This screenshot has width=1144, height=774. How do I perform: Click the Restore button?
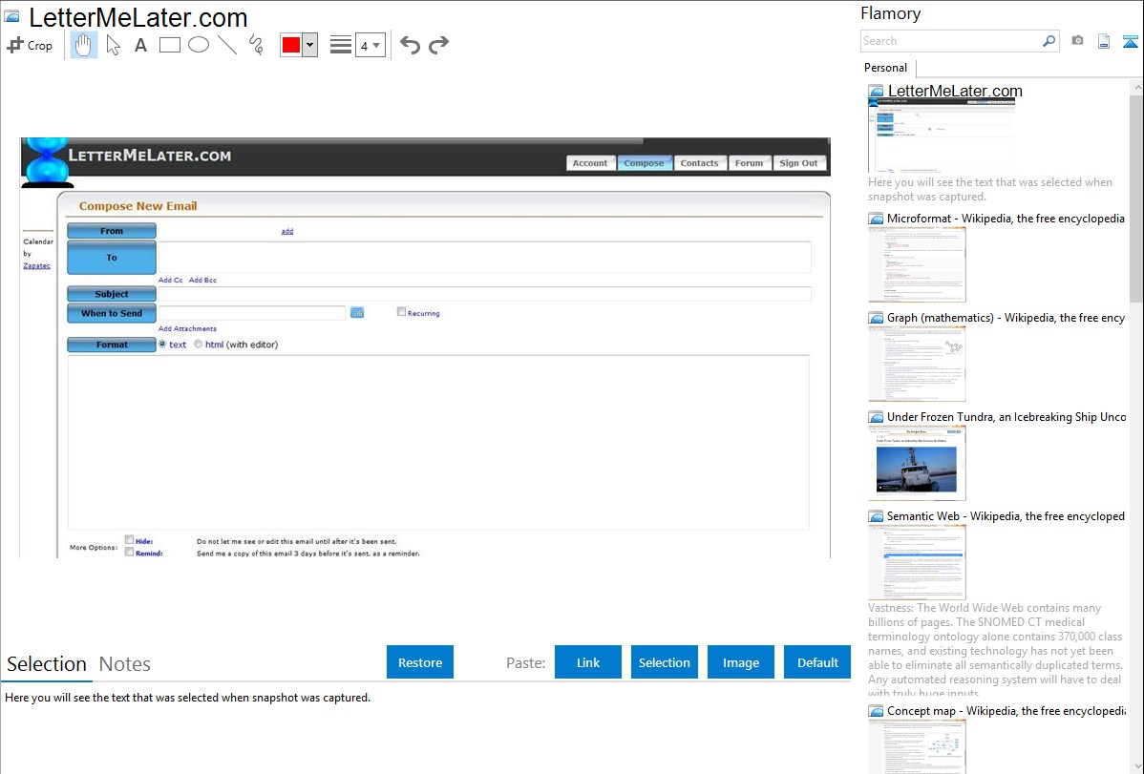420,662
